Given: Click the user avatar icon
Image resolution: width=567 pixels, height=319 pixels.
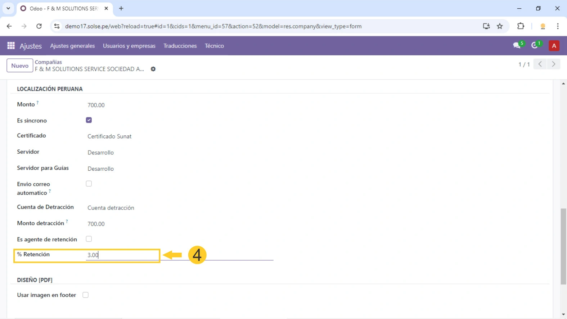Looking at the screenshot, I should tap(554, 46).
